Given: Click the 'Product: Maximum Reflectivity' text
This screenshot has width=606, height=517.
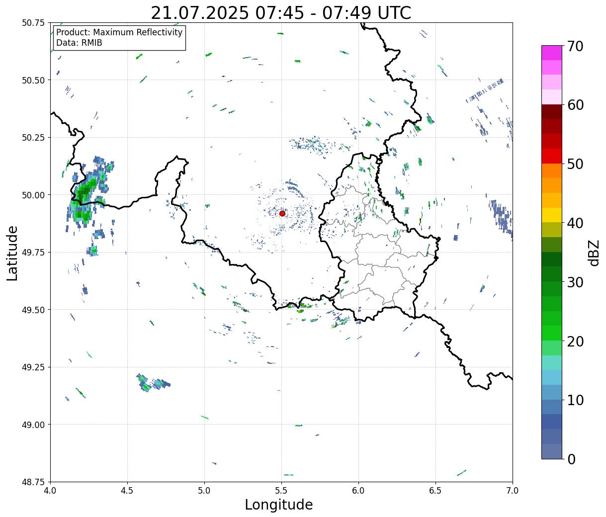Looking at the screenshot, I should 119,32.
